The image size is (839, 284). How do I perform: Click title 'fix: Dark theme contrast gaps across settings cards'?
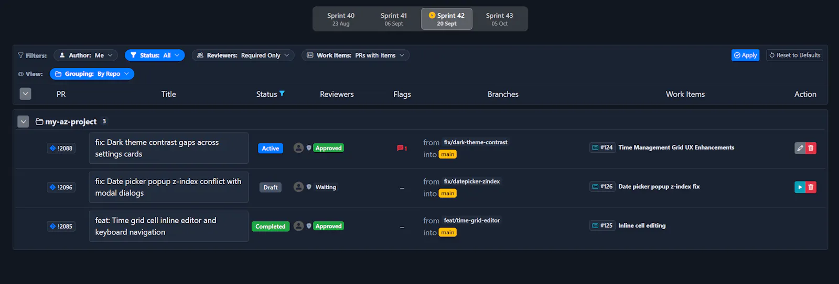168,148
